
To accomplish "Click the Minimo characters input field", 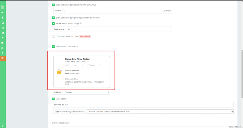I will (x=112, y=11).
